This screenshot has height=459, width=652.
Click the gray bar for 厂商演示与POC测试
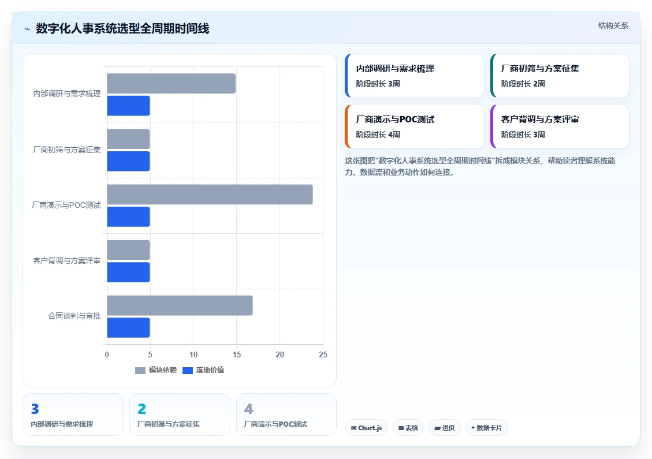coord(210,195)
